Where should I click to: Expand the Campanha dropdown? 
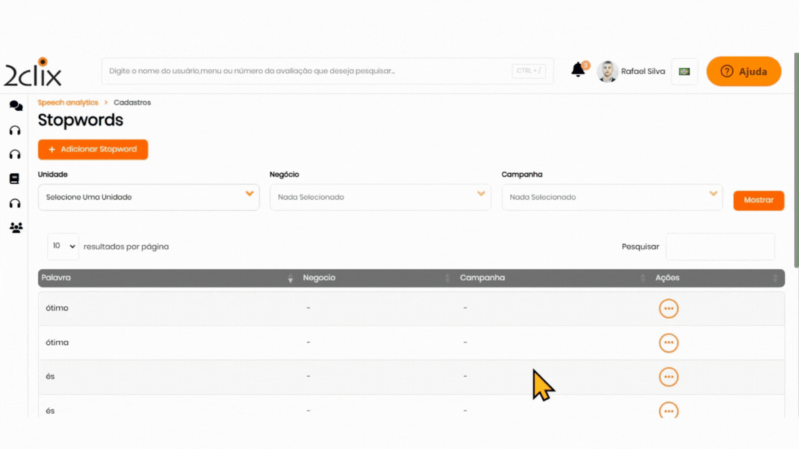click(x=612, y=197)
